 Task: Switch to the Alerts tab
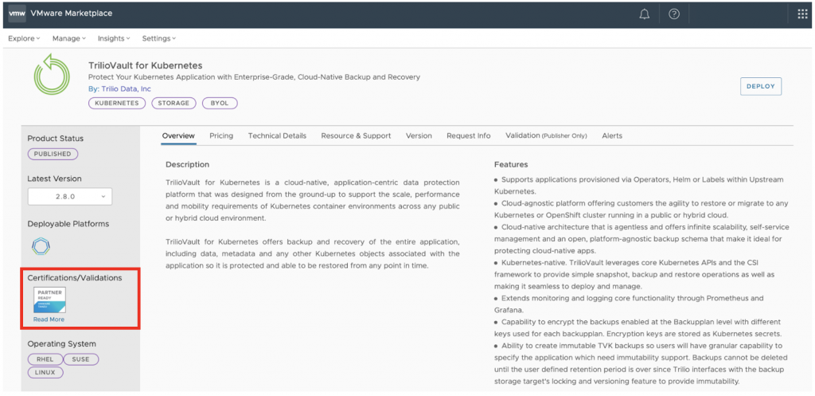coord(612,135)
